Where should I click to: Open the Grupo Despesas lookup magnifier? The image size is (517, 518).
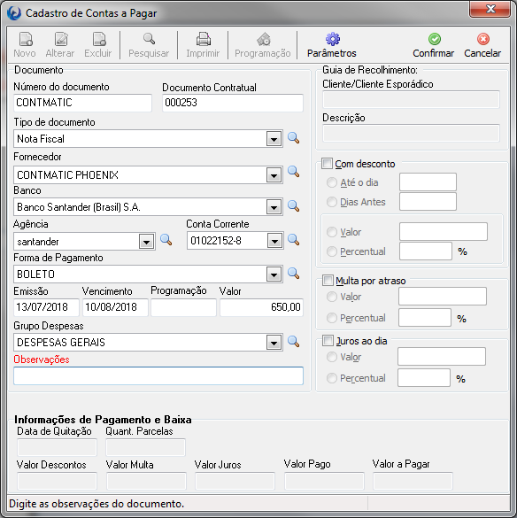pos(293,341)
